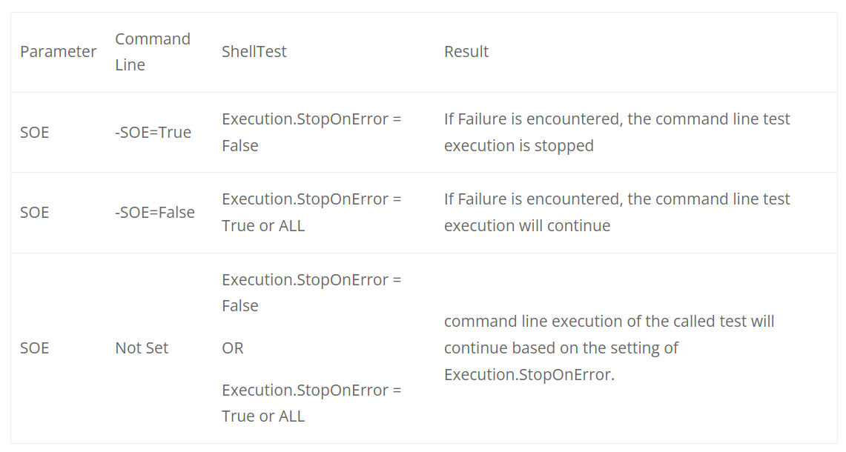Click the -SOE=False command line cell
Screen dimensions: 846x452
coord(155,213)
